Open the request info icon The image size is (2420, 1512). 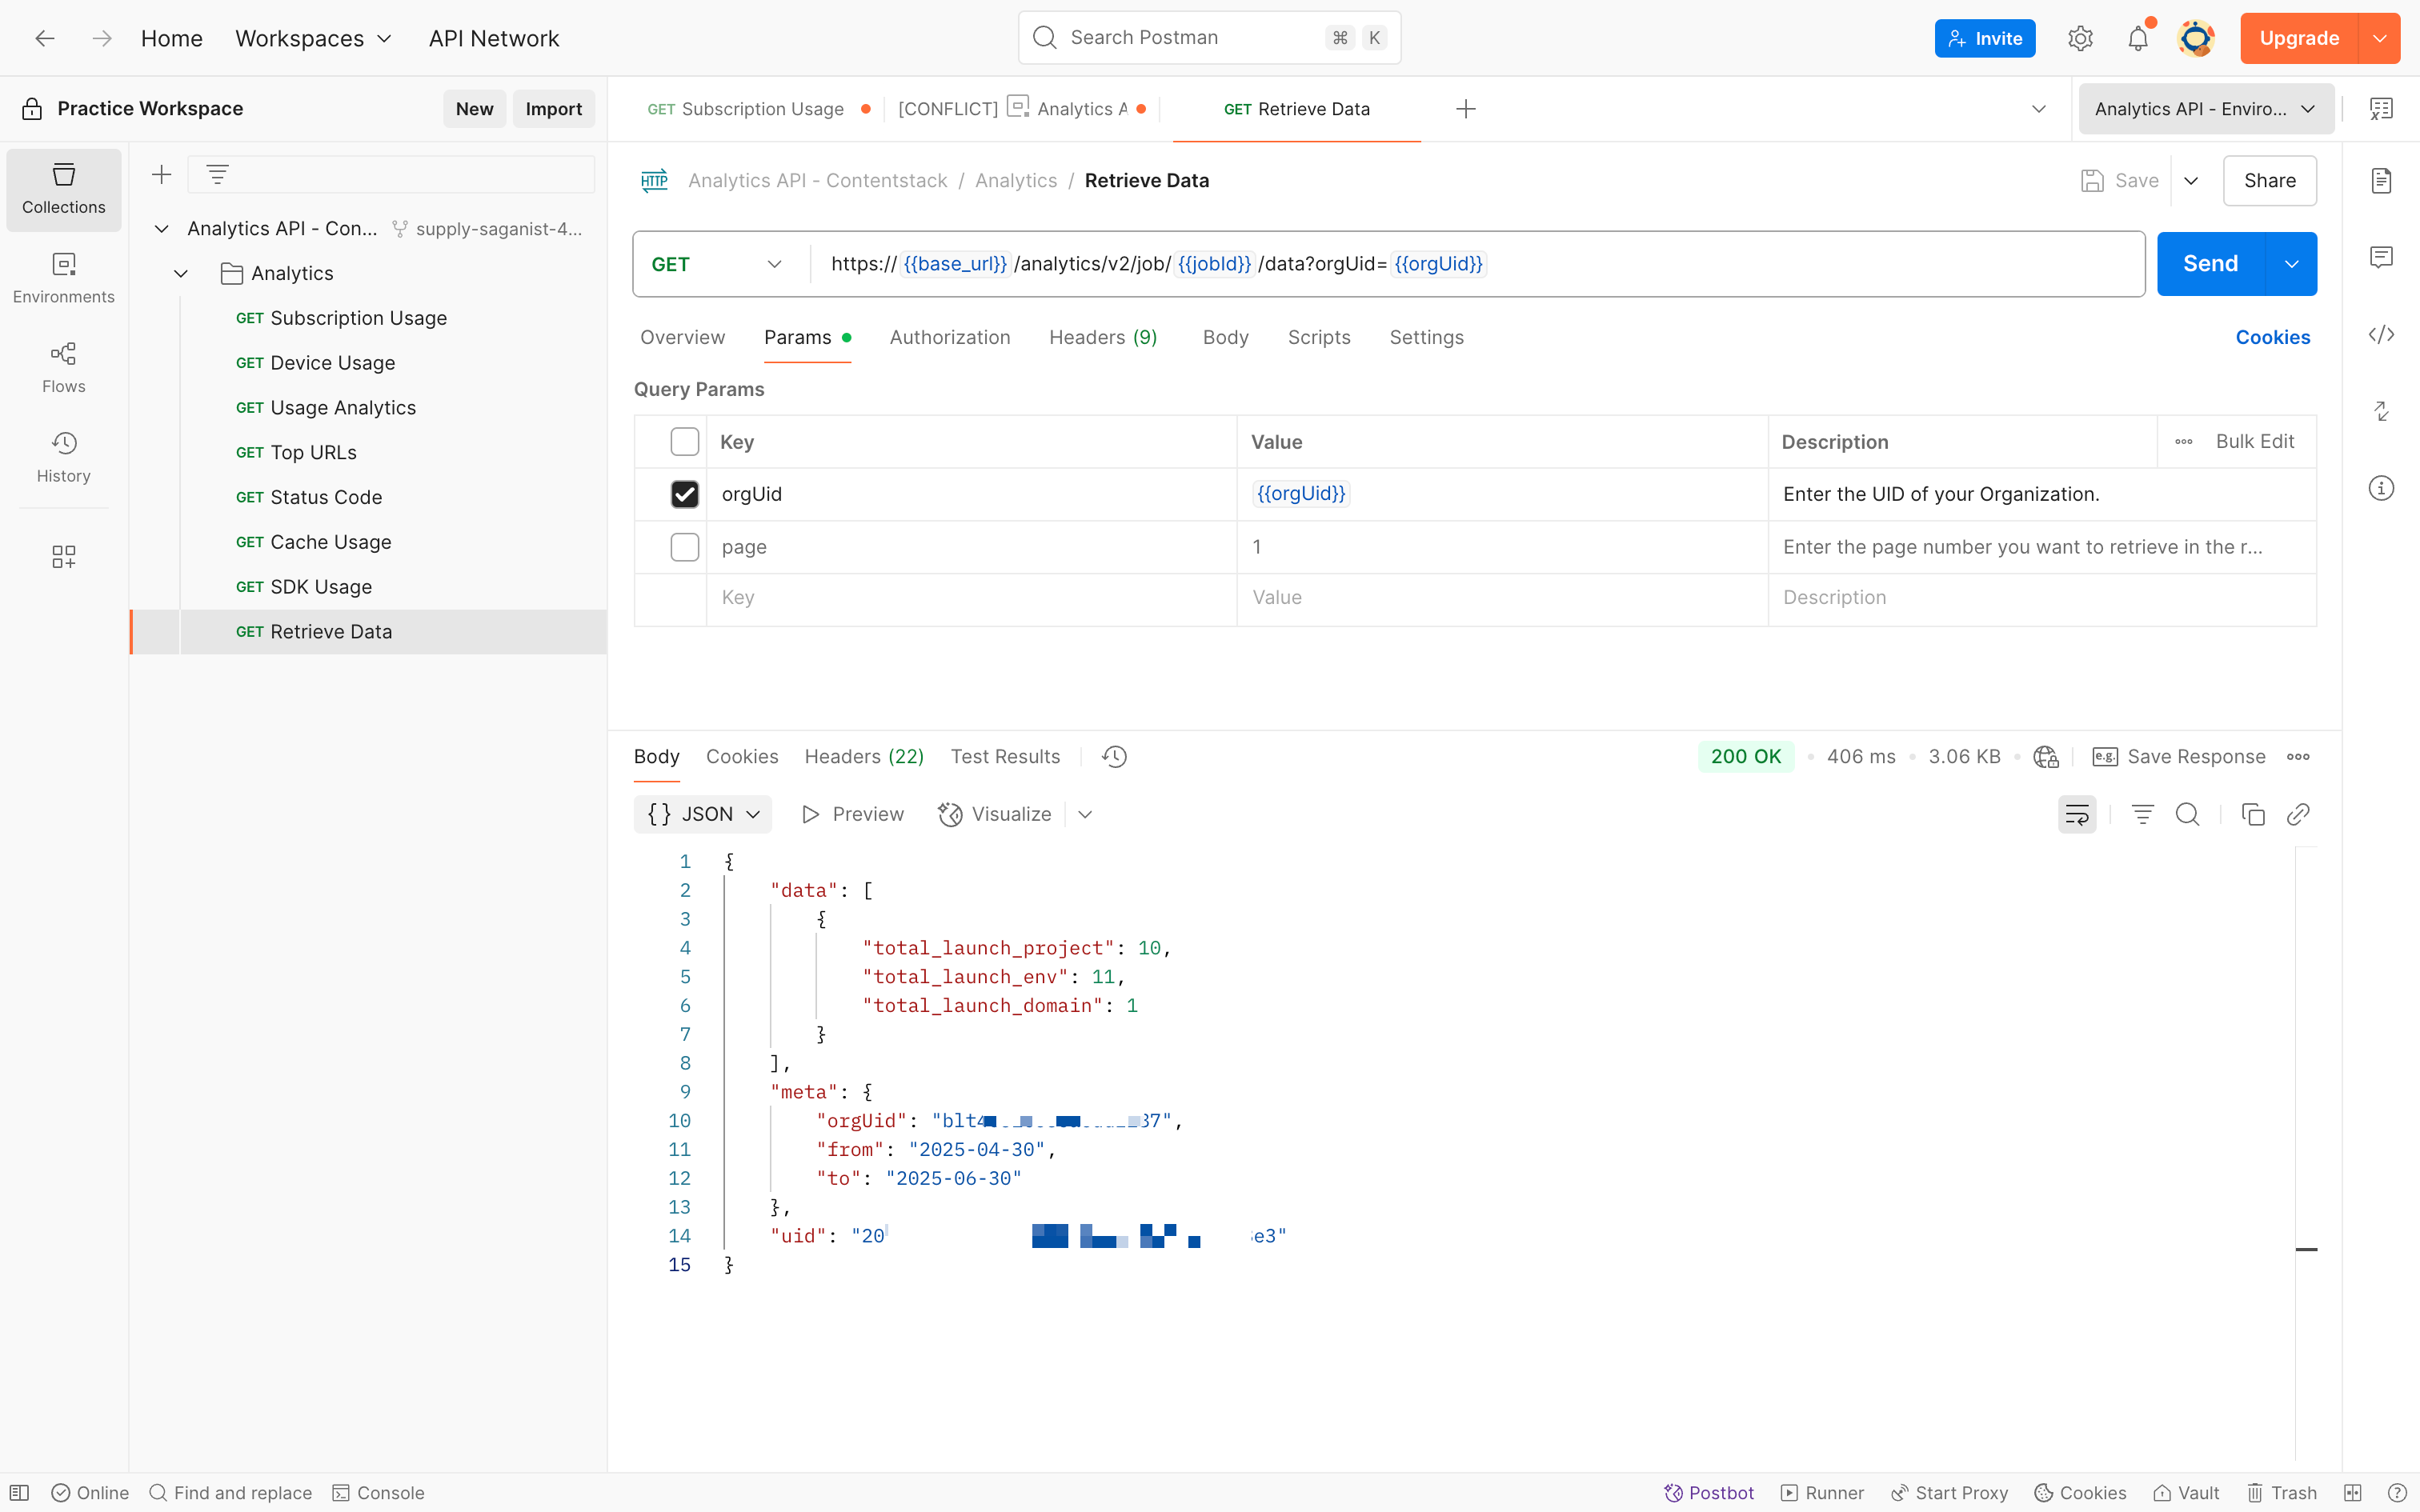pyautogui.click(x=2381, y=488)
